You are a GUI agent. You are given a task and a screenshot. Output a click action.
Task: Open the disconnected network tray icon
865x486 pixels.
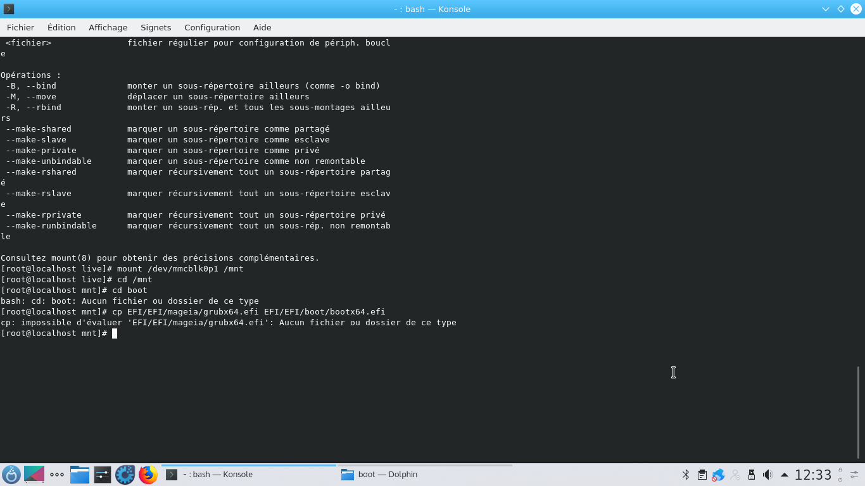coord(719,475)
